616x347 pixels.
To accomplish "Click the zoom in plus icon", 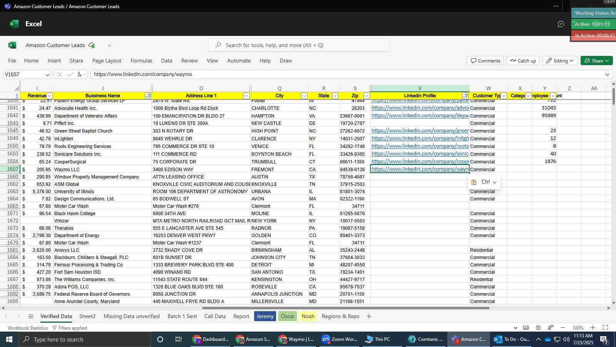I will point(593,328).
